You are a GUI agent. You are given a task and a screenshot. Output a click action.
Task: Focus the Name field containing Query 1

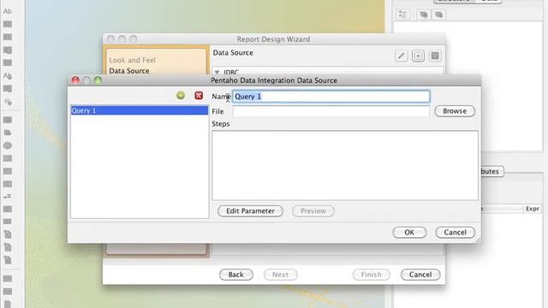tap(331, 97)
